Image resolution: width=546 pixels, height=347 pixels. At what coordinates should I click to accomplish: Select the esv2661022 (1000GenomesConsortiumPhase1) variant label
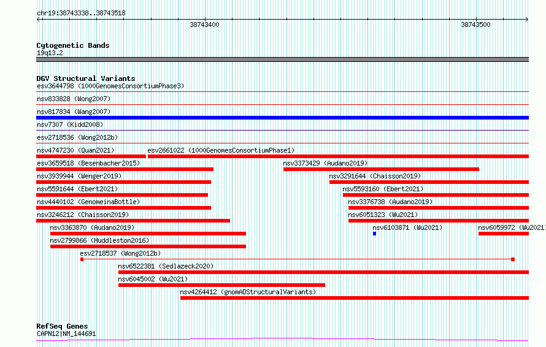point(221,150)
